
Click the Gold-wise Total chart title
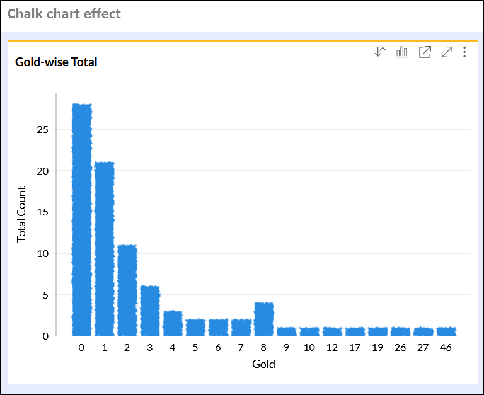point(56,62)
